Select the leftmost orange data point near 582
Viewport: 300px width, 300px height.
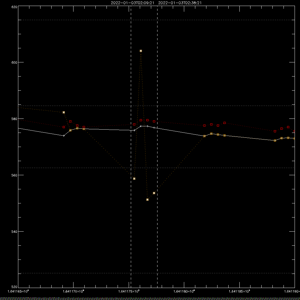point(64,112)
